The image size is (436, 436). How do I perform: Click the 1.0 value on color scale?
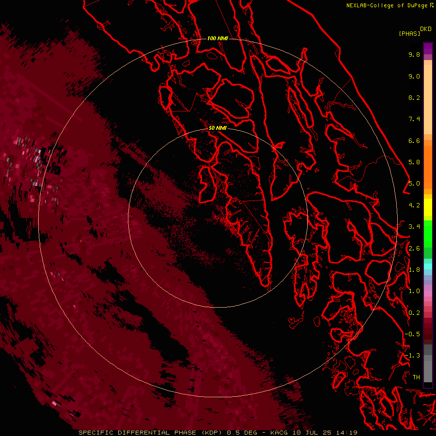(414, 291)
